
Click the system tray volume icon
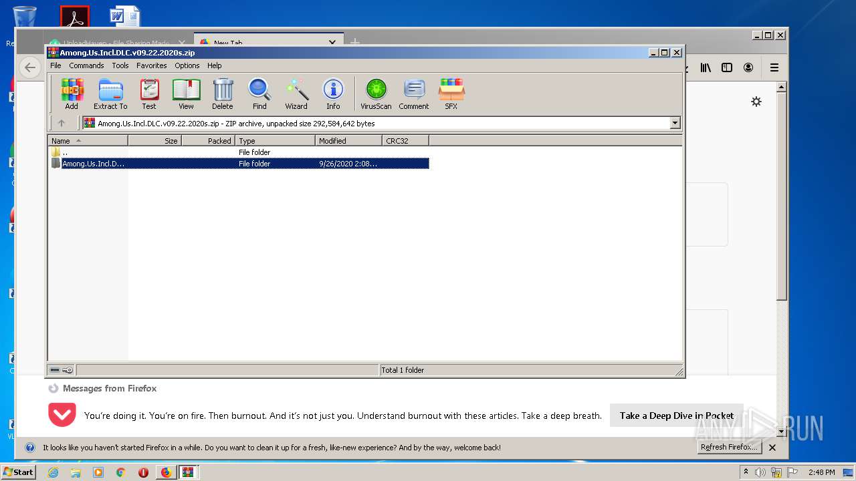[x=760, y=472]
